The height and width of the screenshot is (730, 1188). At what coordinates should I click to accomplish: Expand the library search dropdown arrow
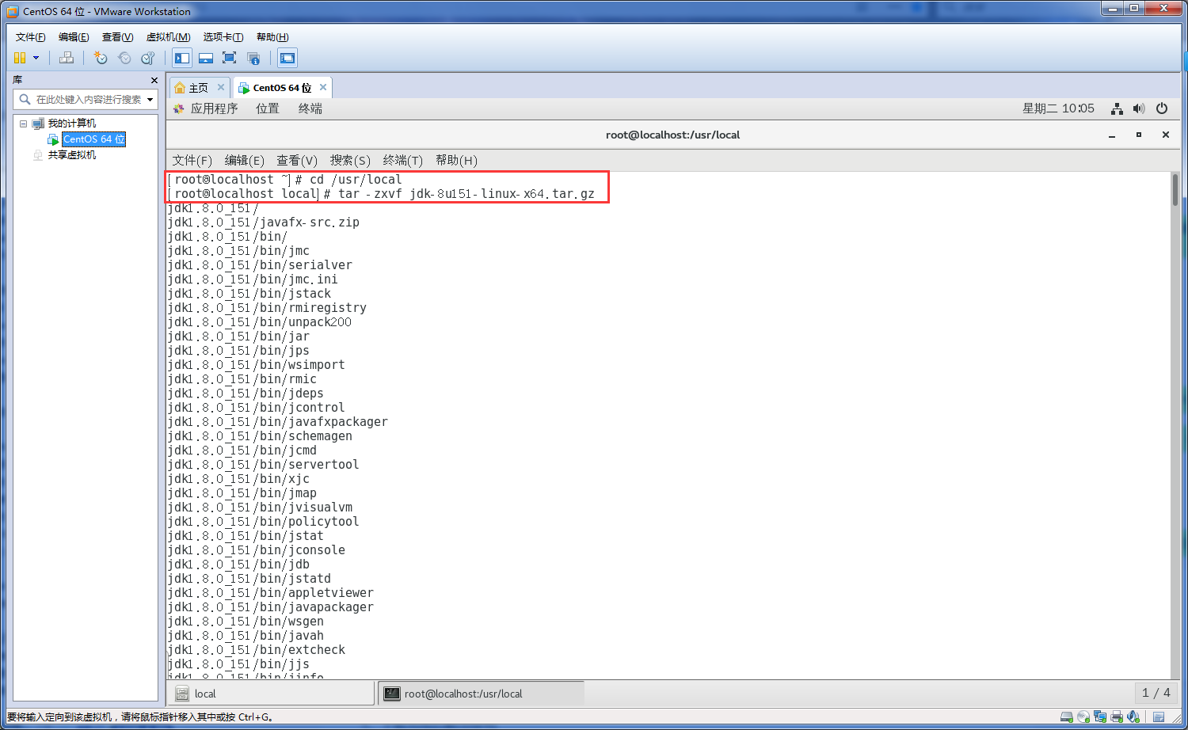pos(150,100)
